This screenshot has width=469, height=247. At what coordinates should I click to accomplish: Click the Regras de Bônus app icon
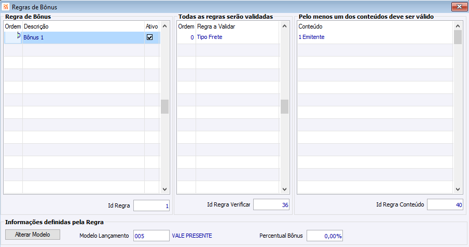point(5,7)
